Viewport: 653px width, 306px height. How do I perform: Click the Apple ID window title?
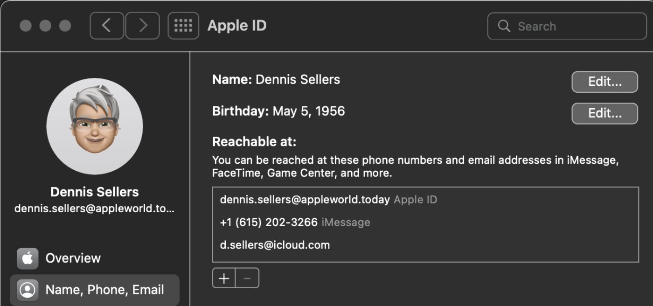[237, 26]
